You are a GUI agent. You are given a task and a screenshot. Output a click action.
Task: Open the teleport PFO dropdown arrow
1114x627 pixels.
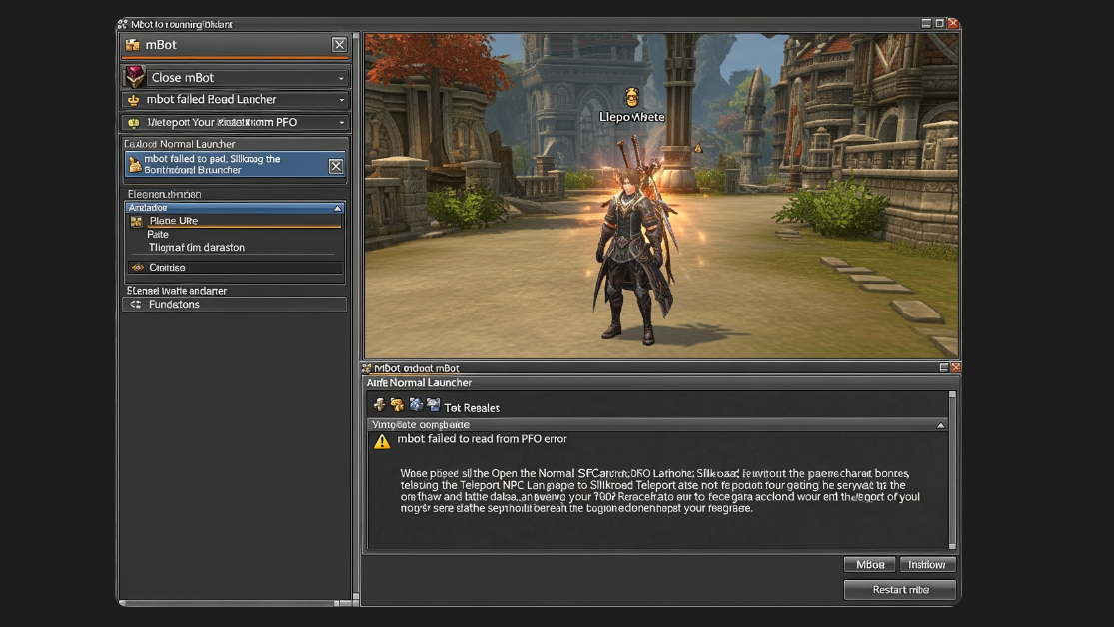click(341, 123)
